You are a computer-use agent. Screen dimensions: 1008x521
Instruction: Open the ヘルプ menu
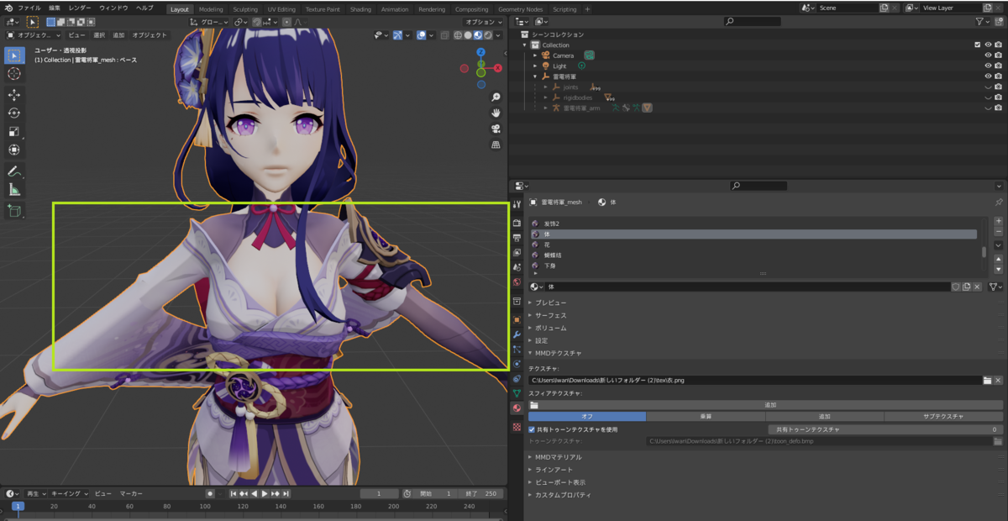144,8
